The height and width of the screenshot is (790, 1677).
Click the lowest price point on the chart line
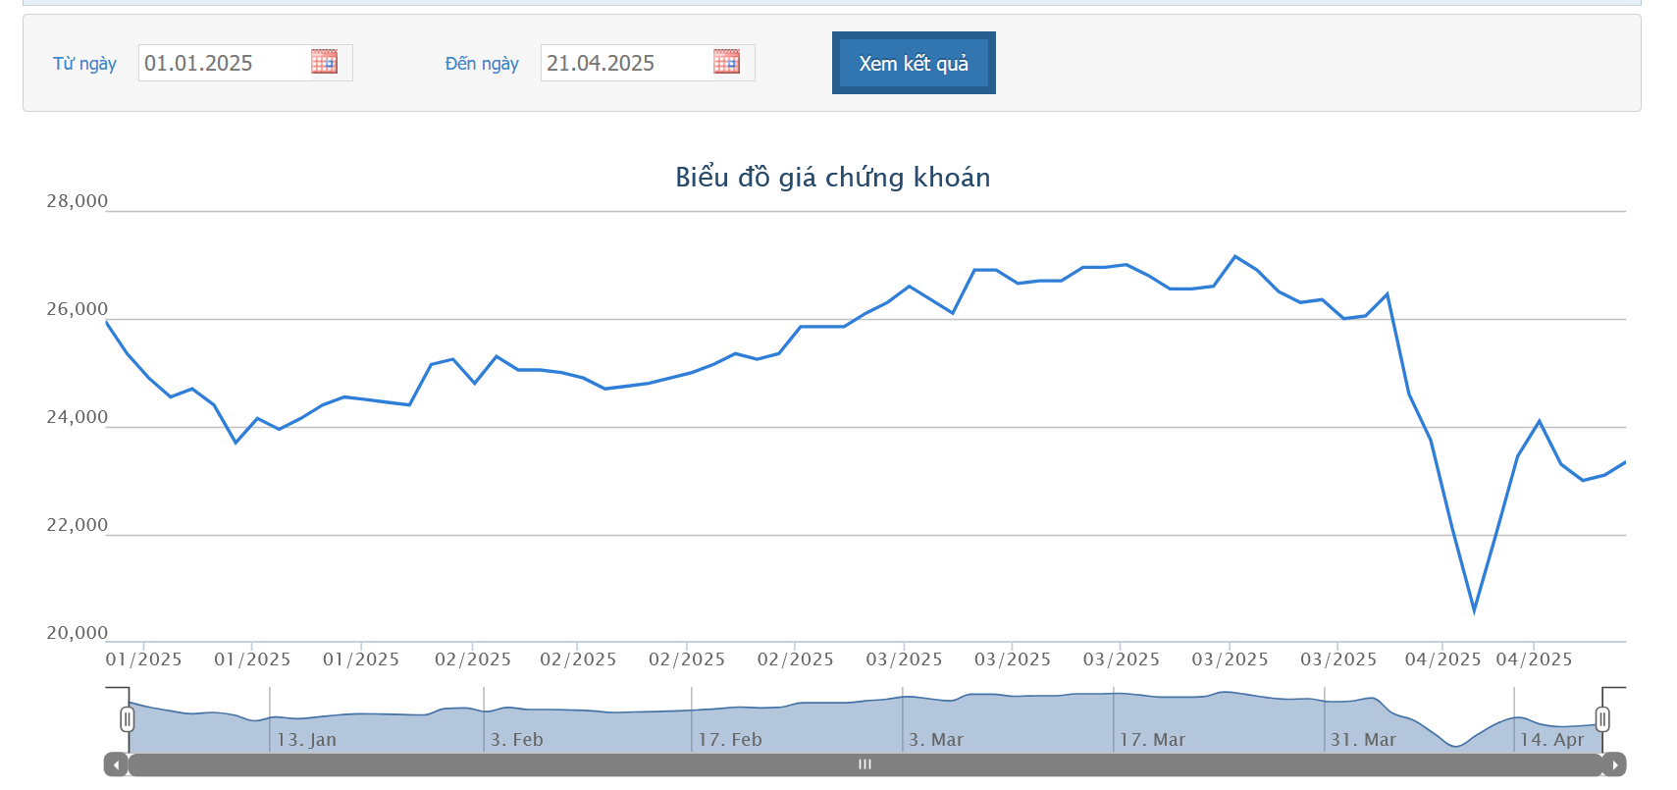click(1474, 611)
